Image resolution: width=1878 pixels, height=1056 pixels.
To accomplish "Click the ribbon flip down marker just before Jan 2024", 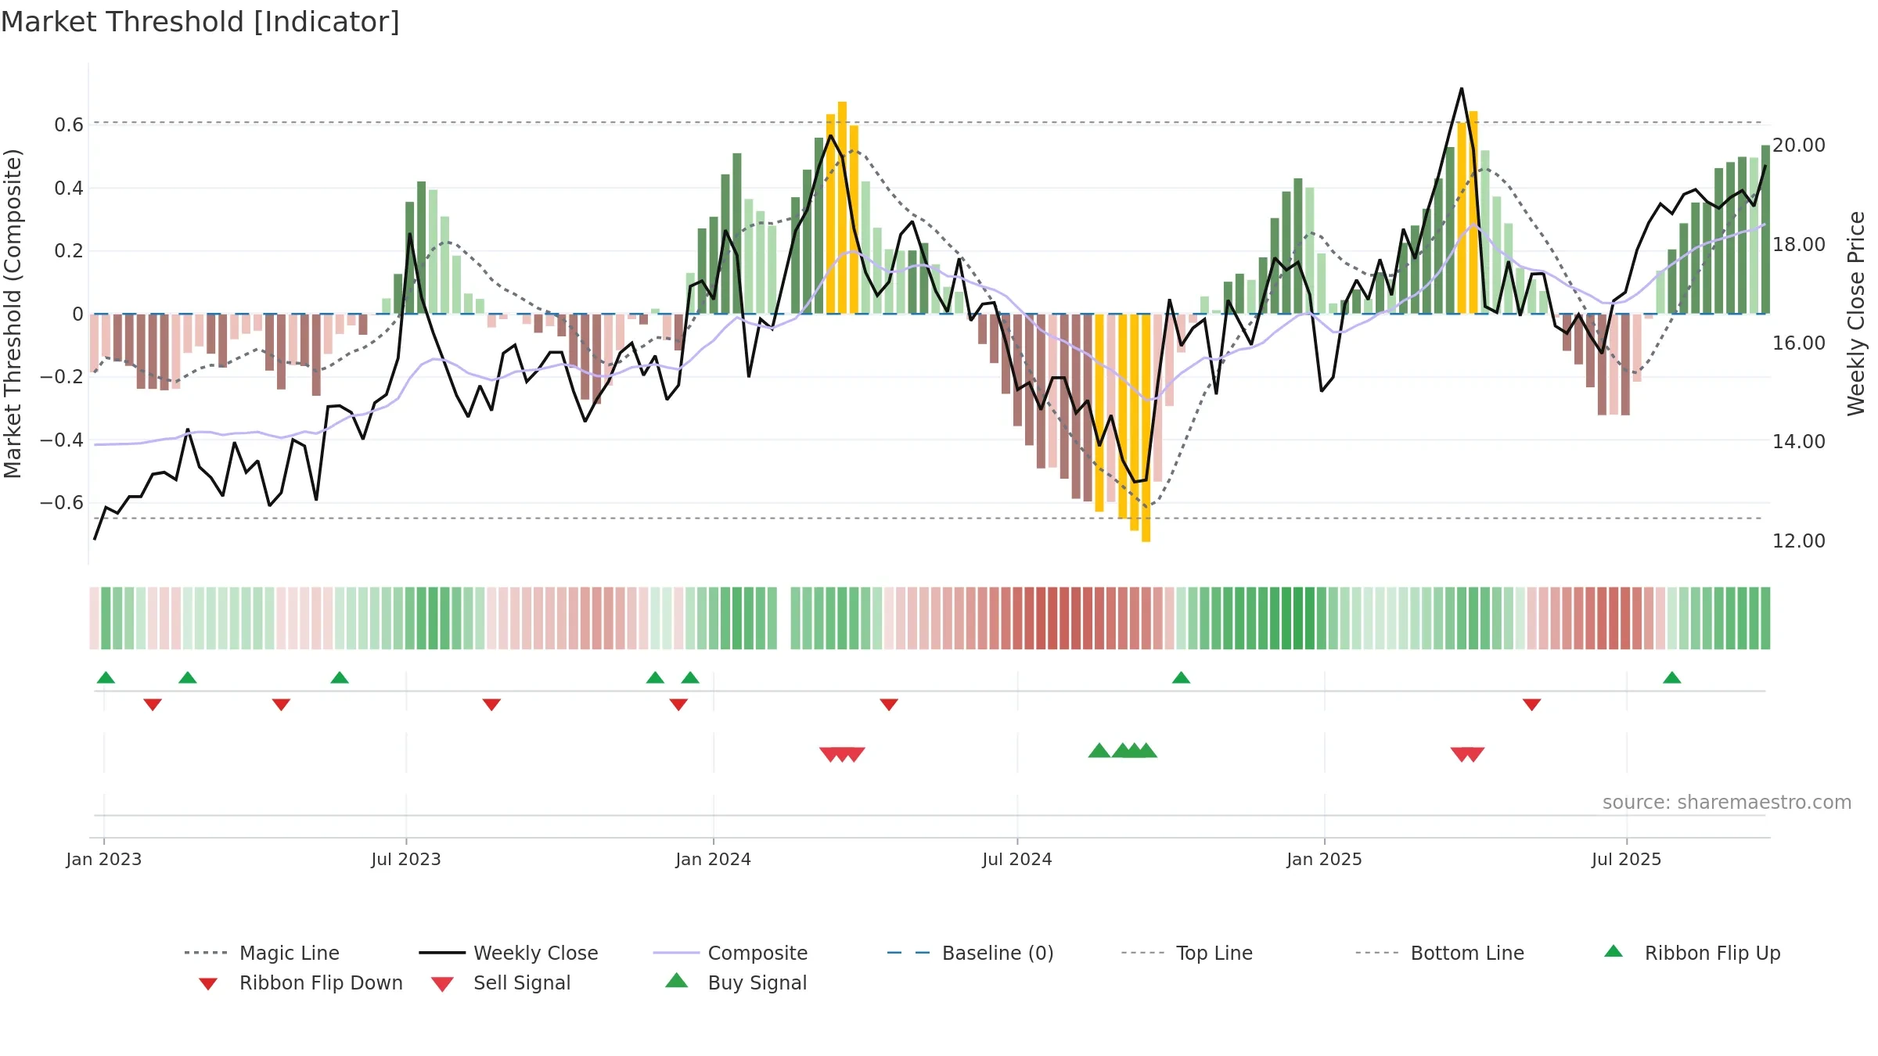I will click(x=678, y=705).
